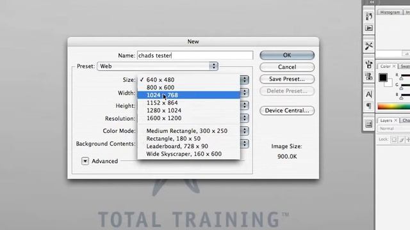Open the Character panel icon

click(369, 95)
